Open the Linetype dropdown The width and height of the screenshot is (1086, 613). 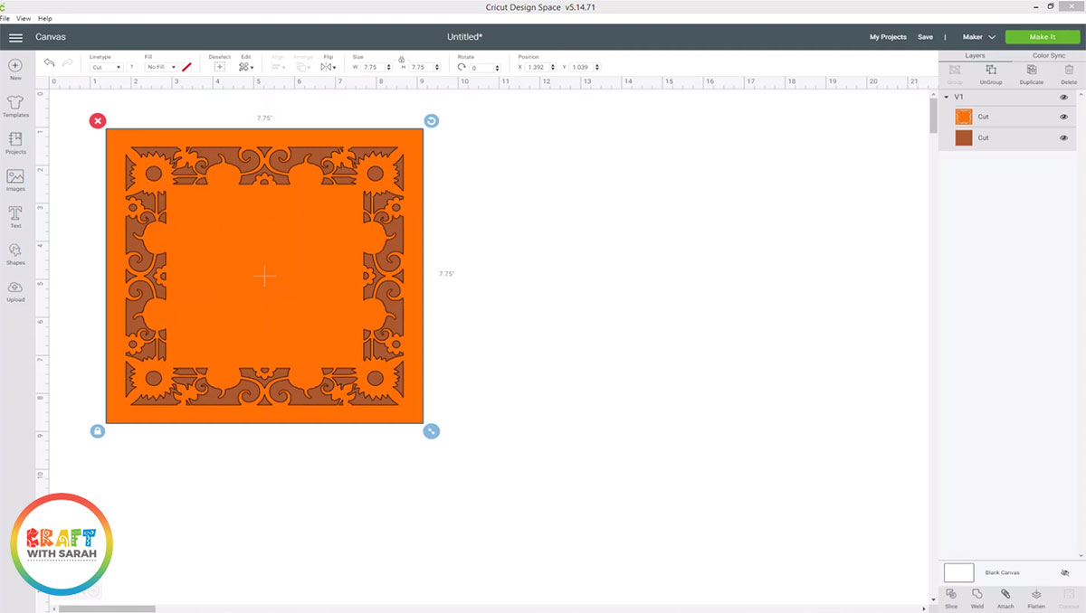106,66
